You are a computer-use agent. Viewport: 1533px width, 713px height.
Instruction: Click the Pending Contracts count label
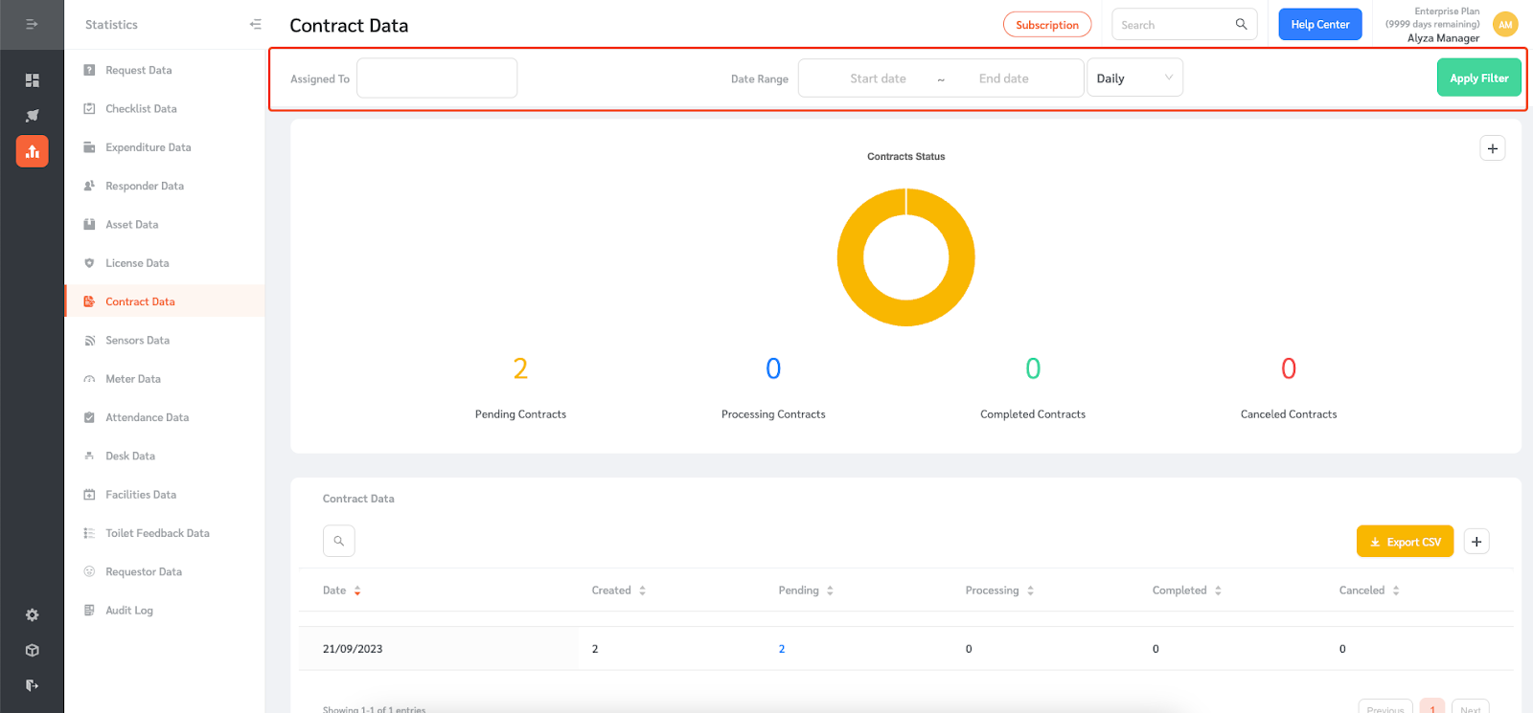click(520, 414)
